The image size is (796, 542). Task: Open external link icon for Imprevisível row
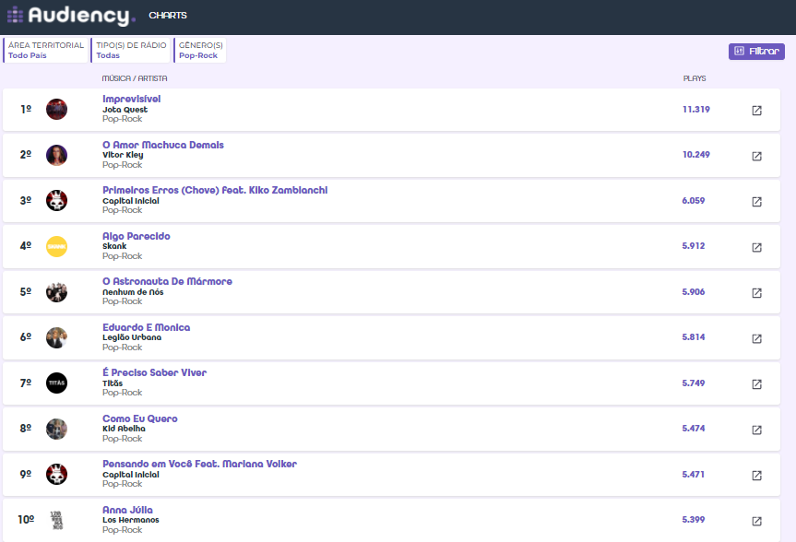[x=756, y=111]
